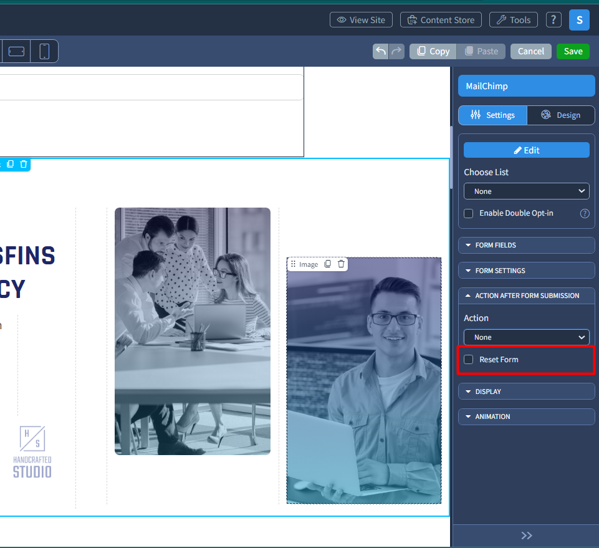Switch to mobile phone preview icon
This screenshot has width=599, height=548.
(x=44, y=51)
